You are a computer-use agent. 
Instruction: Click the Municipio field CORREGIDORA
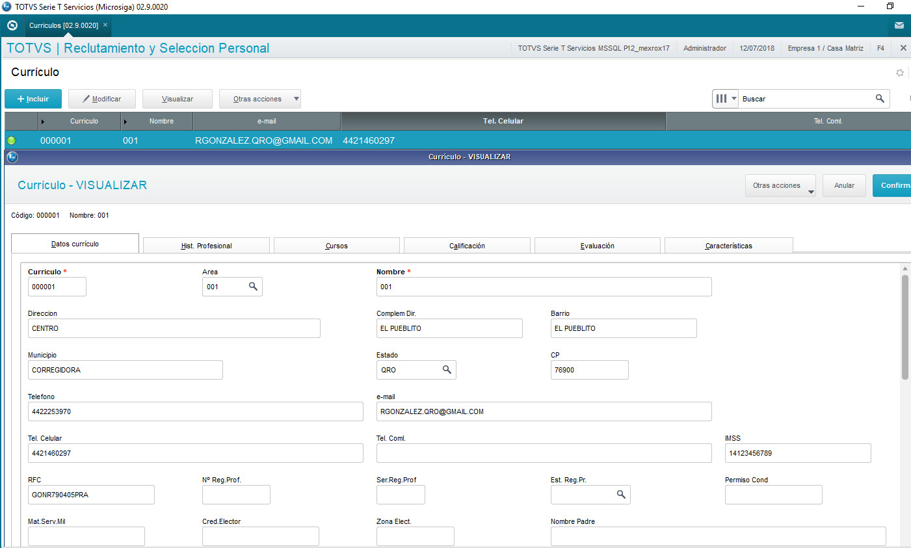pyautogui.click(x=125, y=370)
